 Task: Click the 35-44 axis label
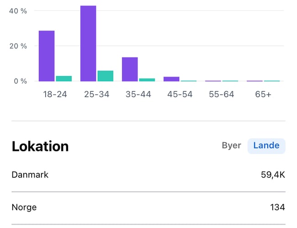click(x=138, y=94)
